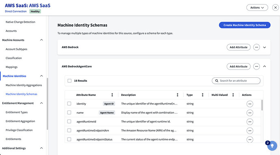The image size is (280, 155).
Task: Collapse the AWS BedrockAgentCore schema section
Action: tap(265, 66)
